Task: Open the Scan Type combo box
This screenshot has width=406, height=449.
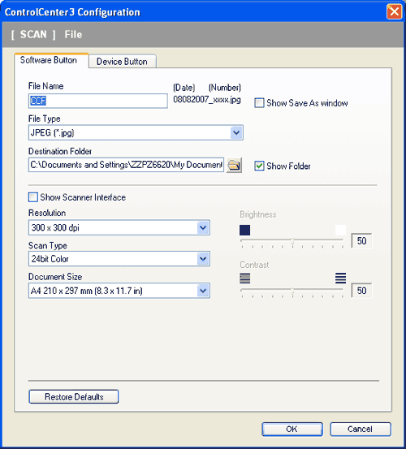Action: tap(119, 259)
